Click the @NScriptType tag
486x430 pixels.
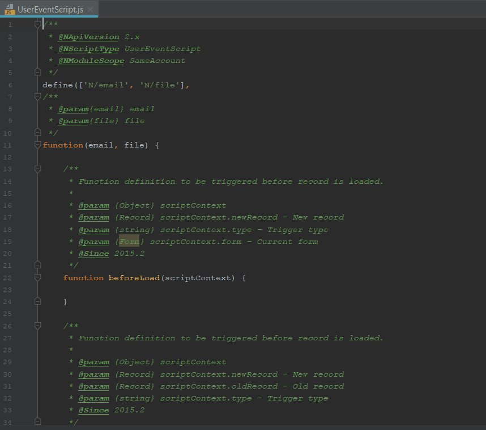[88, 49]
